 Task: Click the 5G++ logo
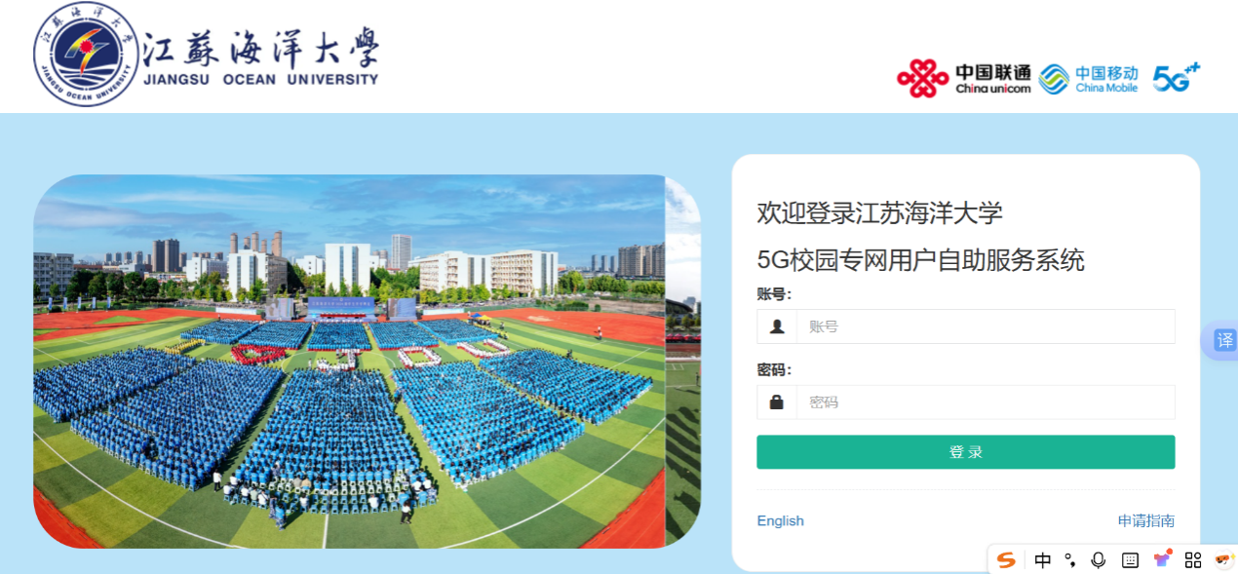[x=1177, y=77]
